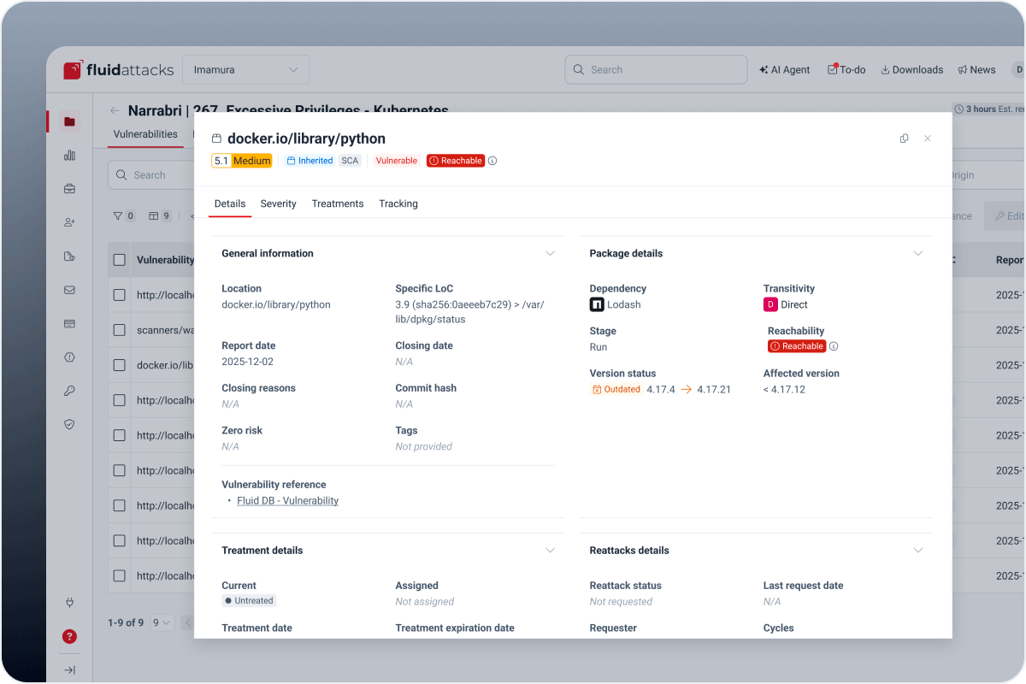This screenshot has width=1026, height=684.
Task: Open the Analytics bar chart sidebar icon
Action: point(69,155)
